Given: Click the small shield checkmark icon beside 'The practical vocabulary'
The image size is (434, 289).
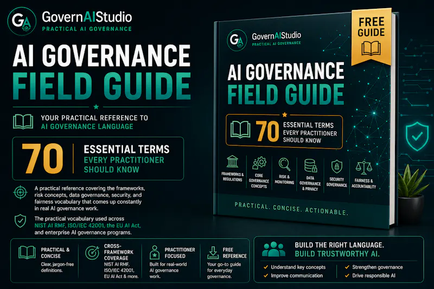Looking at the screenshot, I should (x=20, y=221).
